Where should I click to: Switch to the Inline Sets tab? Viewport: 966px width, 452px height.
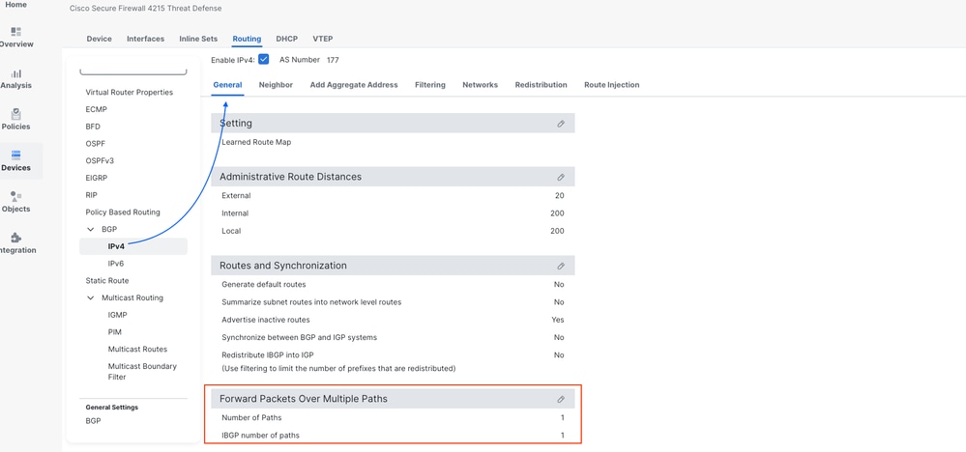pos(198,39)
